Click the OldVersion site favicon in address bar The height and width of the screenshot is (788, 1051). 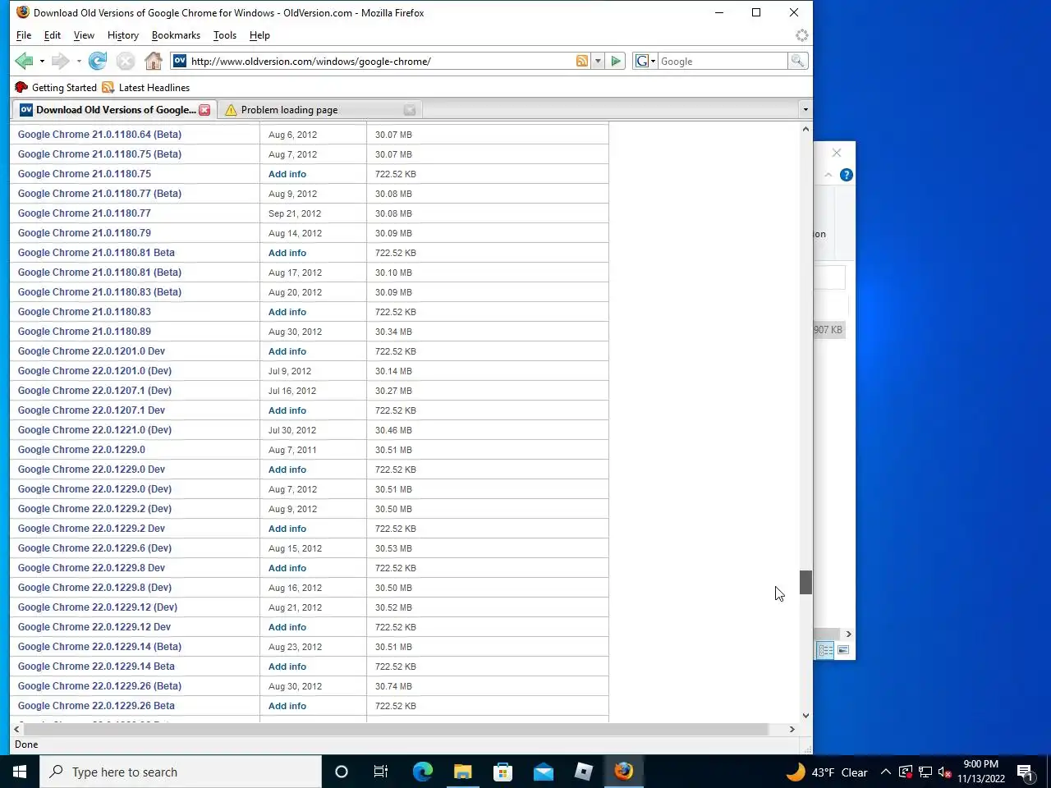coord(180,61)
